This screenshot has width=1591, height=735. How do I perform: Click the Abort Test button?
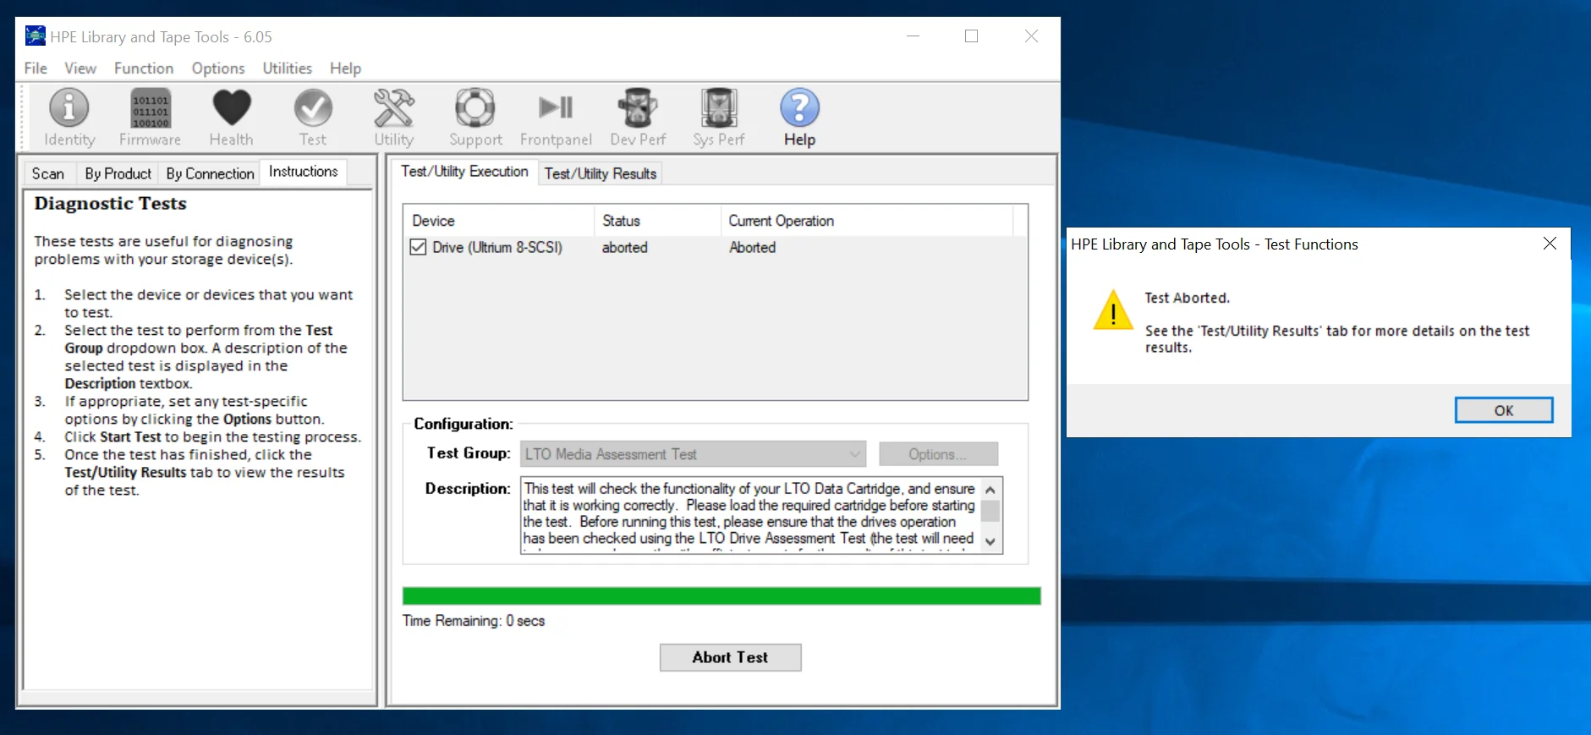pos(730,657)
